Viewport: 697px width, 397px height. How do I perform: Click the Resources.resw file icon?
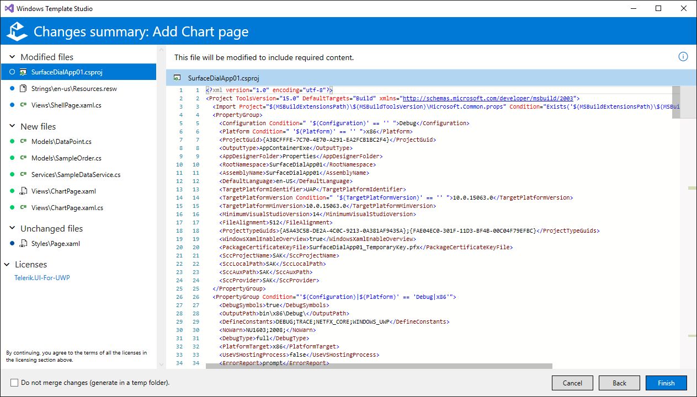[23, 88]
